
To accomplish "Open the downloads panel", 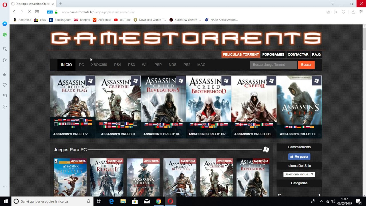I will pos(353,12).
